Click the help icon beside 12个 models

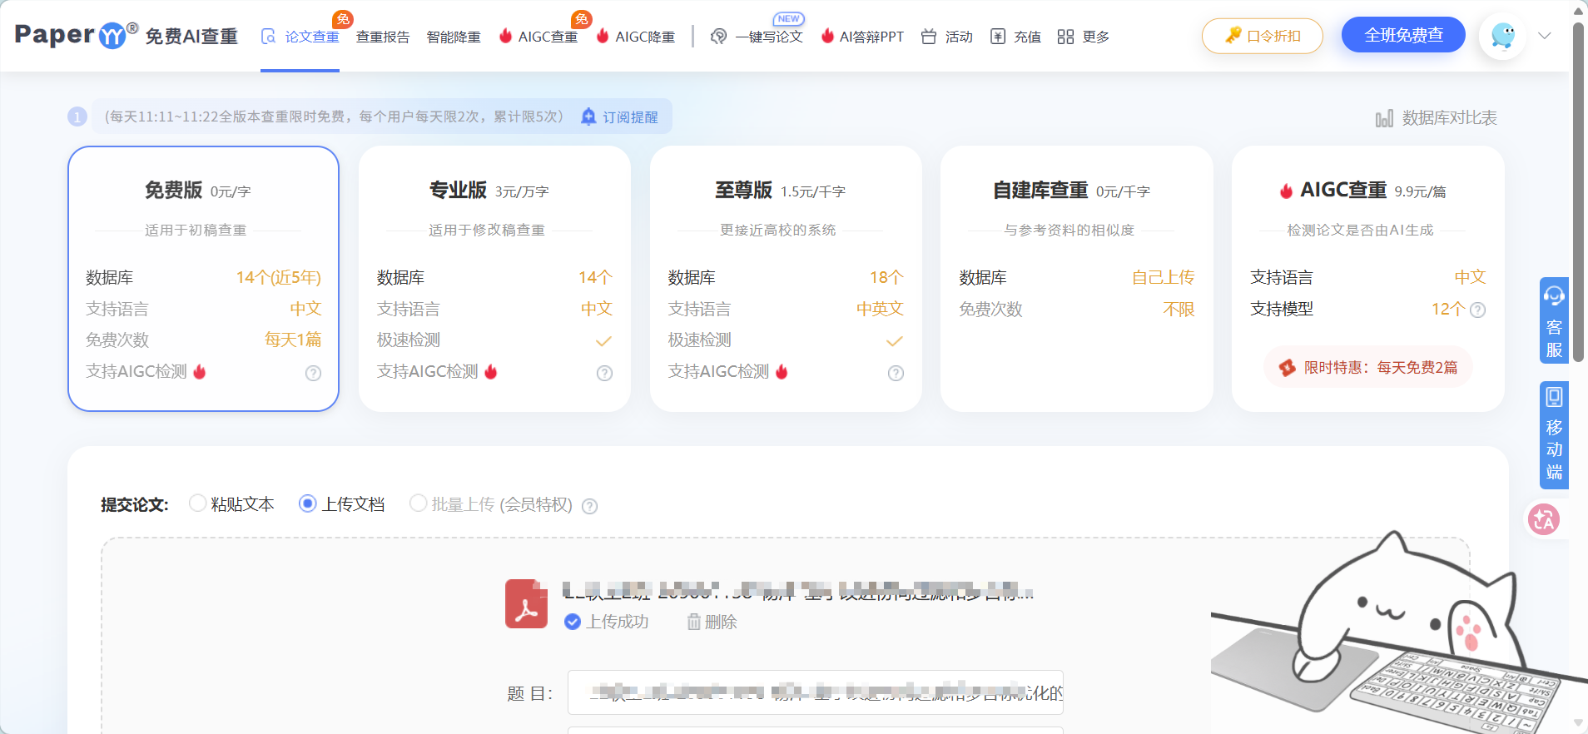tap(1477, 310)
